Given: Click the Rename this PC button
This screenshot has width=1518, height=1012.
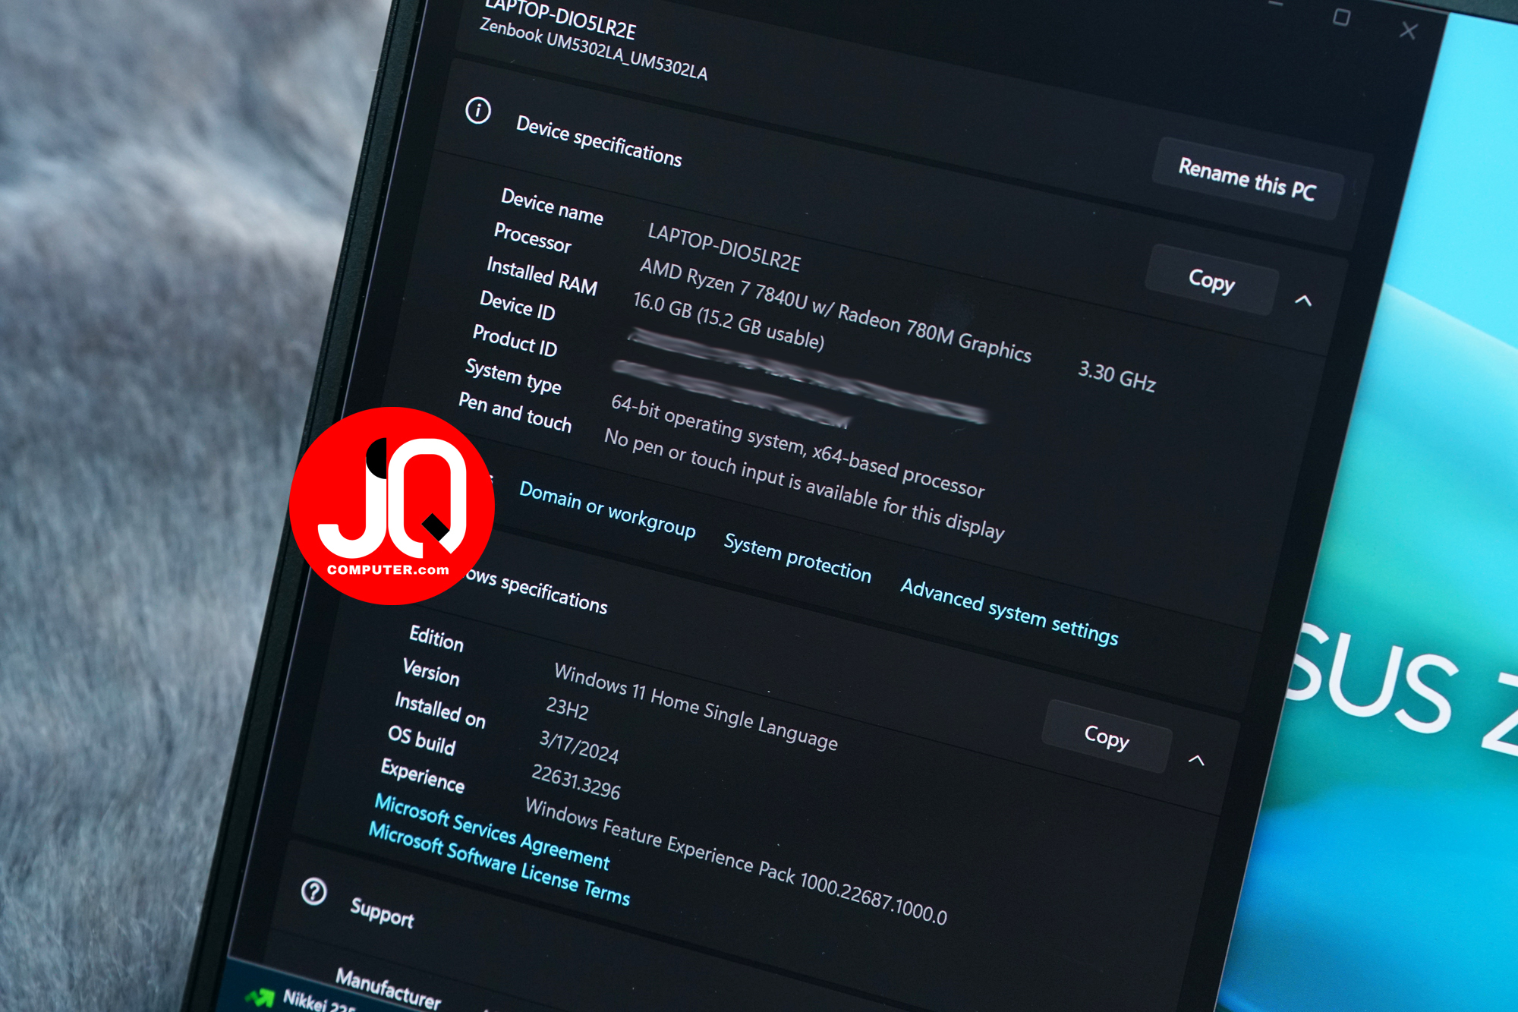Looking at the screenshot, I should (x=1247, y=179).
